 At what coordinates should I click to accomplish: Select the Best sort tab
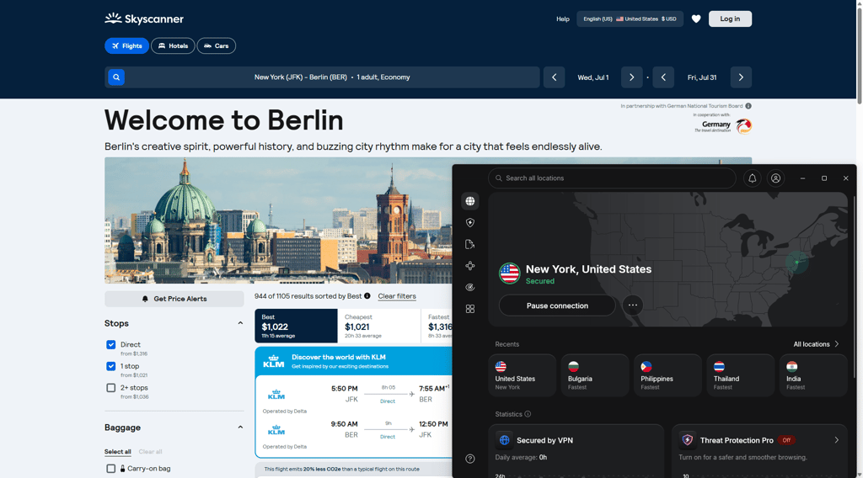click(x=296, y=326)
